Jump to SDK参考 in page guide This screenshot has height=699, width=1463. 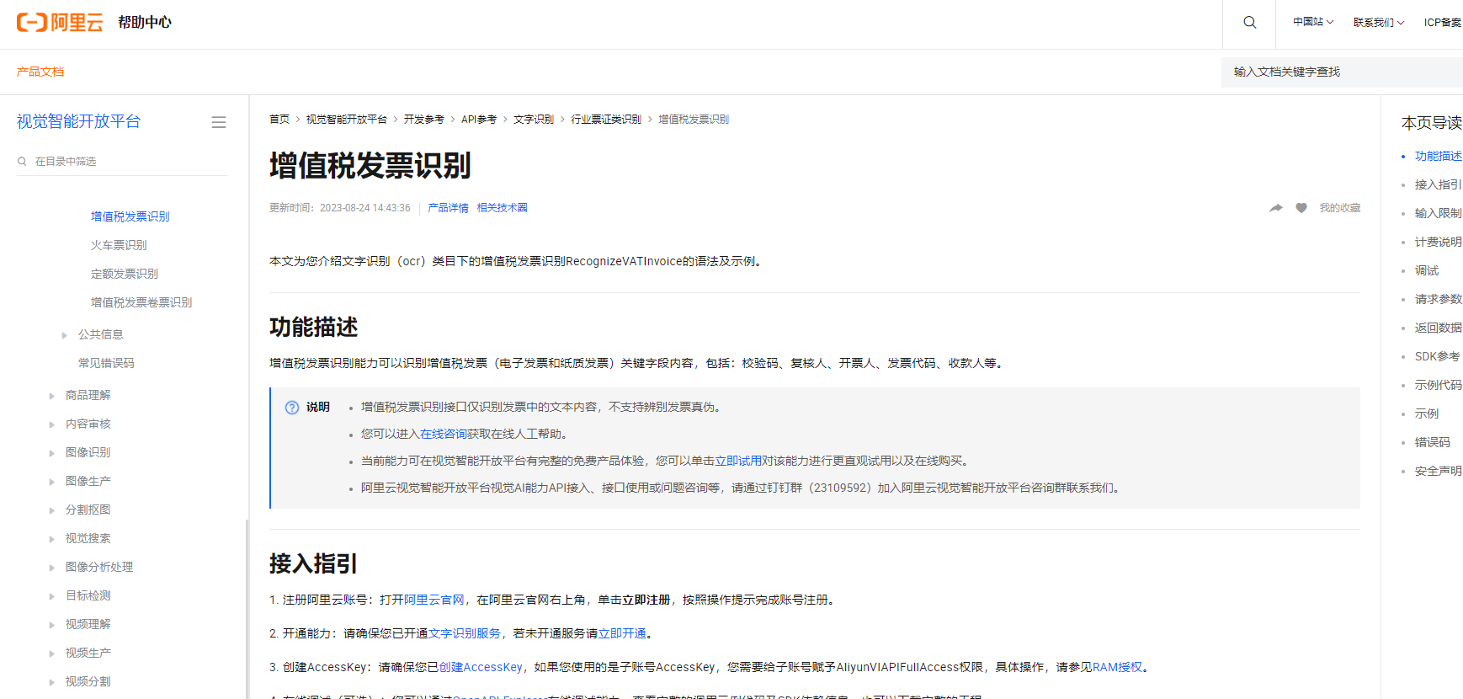(1438, 357)
